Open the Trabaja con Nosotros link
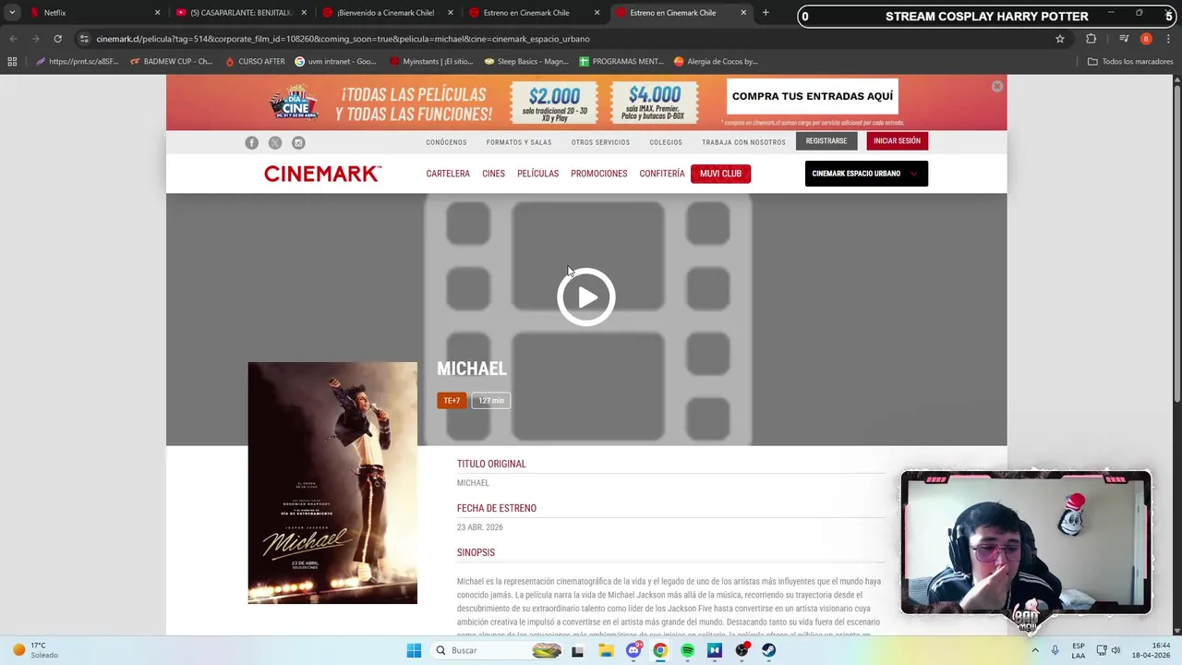 (x=743, y=142)
